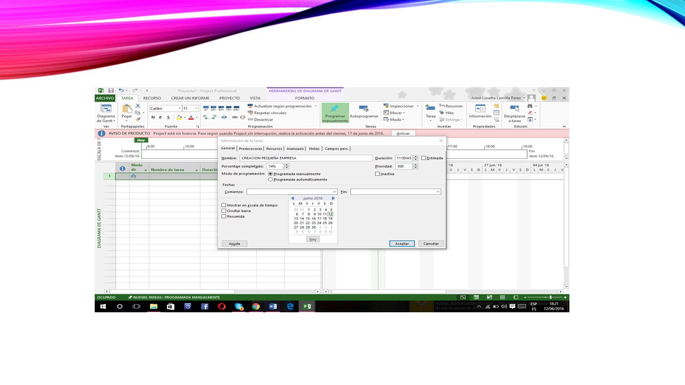
Task: Open the Avanzado tab in dialog
Action: (295, 149)
